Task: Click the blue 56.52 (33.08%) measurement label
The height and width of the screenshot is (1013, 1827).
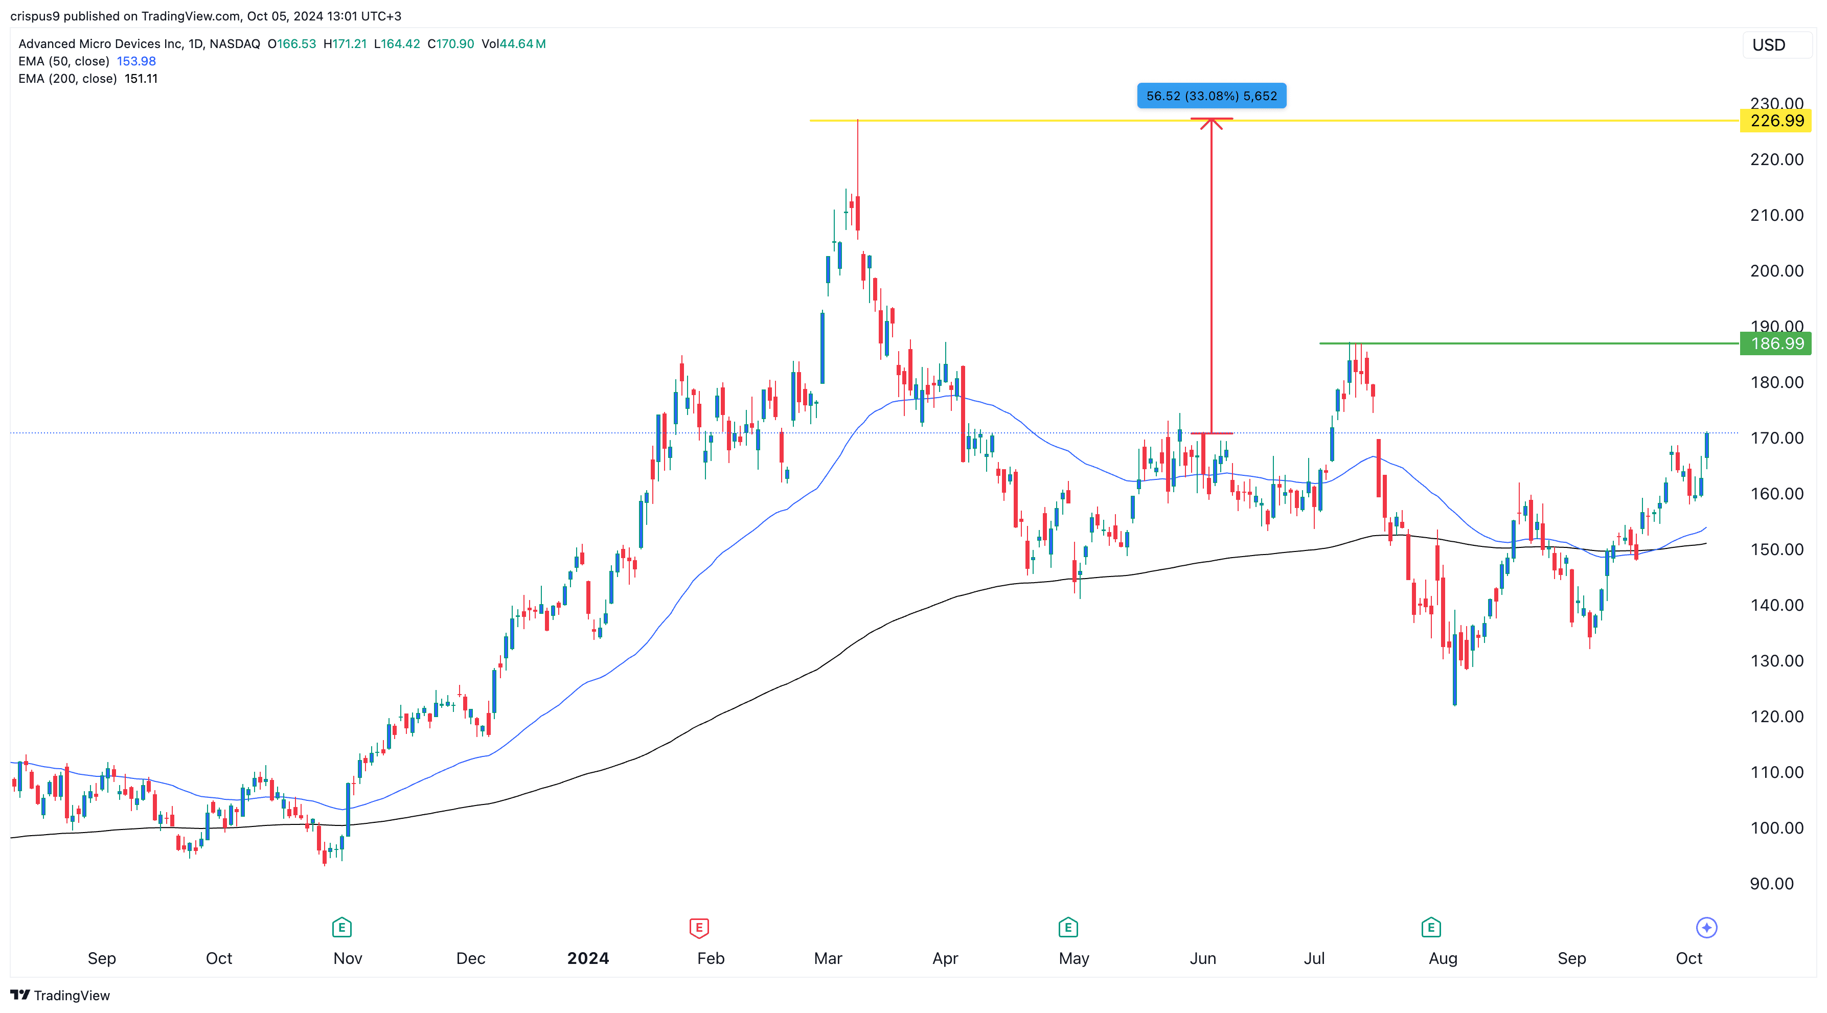Action: coord(1212,96)
